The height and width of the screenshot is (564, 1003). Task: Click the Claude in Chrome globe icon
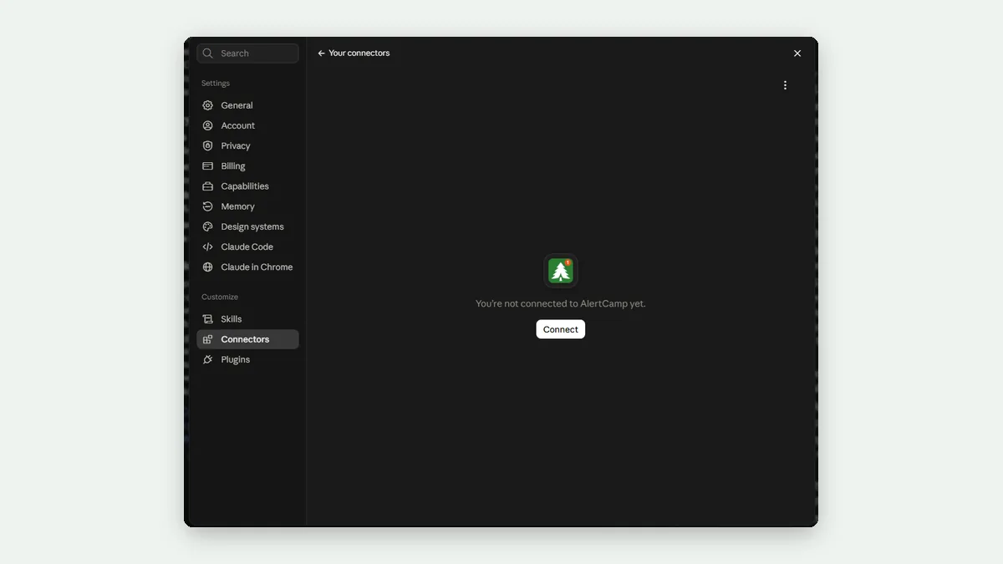(x=208, y=267)
